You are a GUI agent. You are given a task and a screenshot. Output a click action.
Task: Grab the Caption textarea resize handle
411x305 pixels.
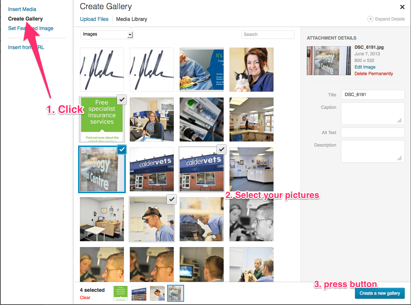[x=399, y=120]
